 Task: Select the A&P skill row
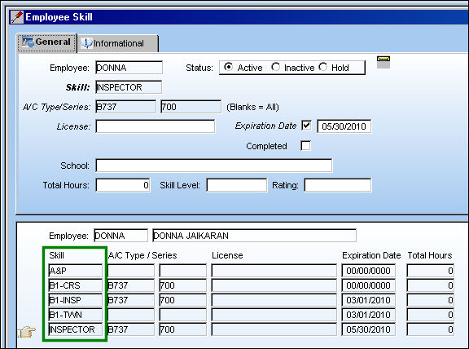pos(76,271)
